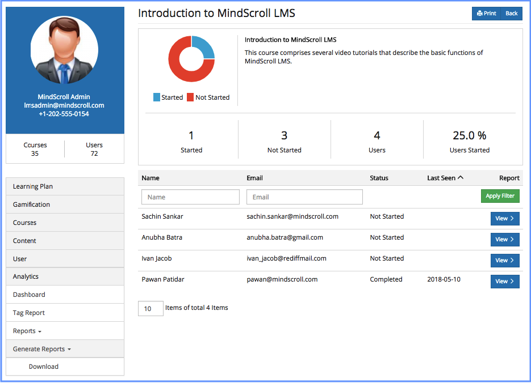
Task: Expand the Generate Reports dropdown
Action: point(42,349)
